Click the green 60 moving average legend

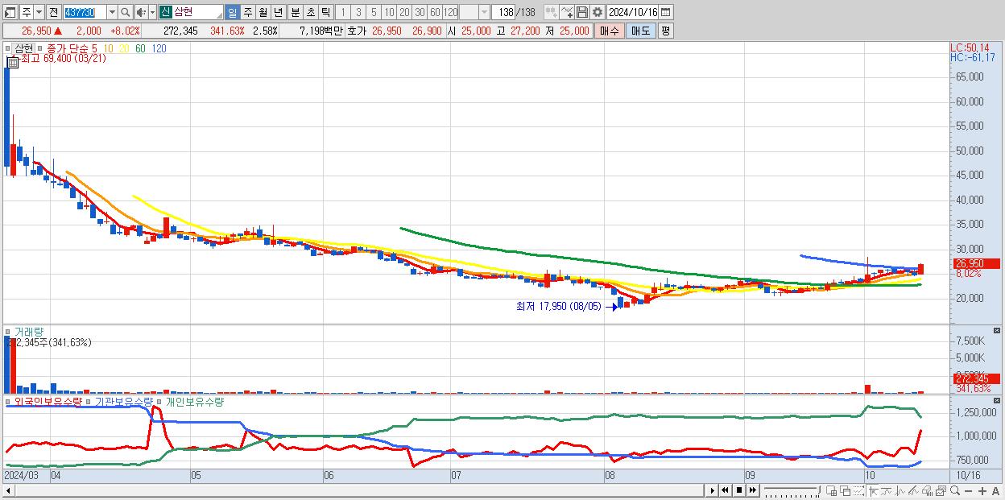coord(140,48)
